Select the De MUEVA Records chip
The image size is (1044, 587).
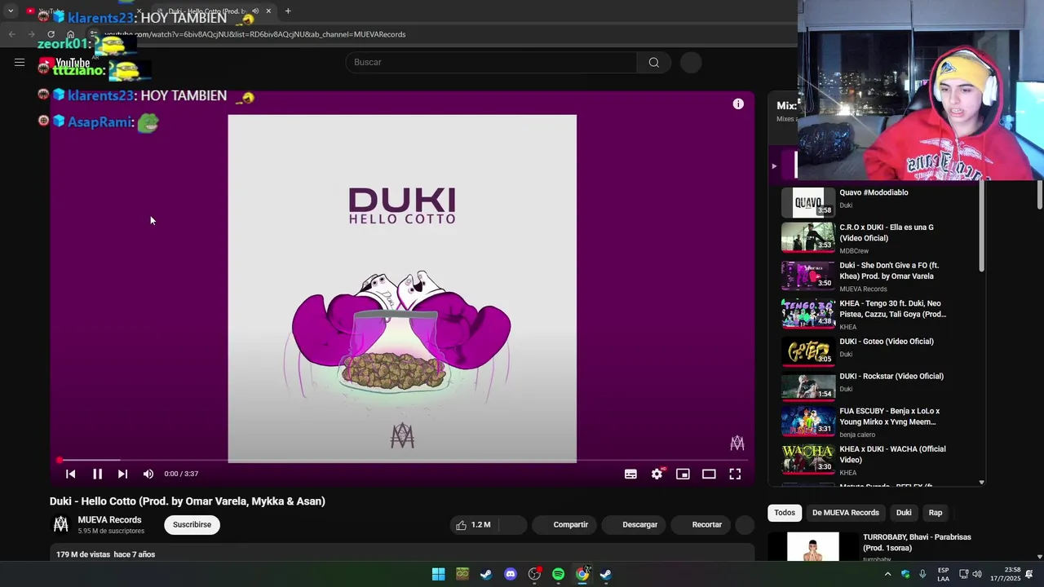(845, 513)
